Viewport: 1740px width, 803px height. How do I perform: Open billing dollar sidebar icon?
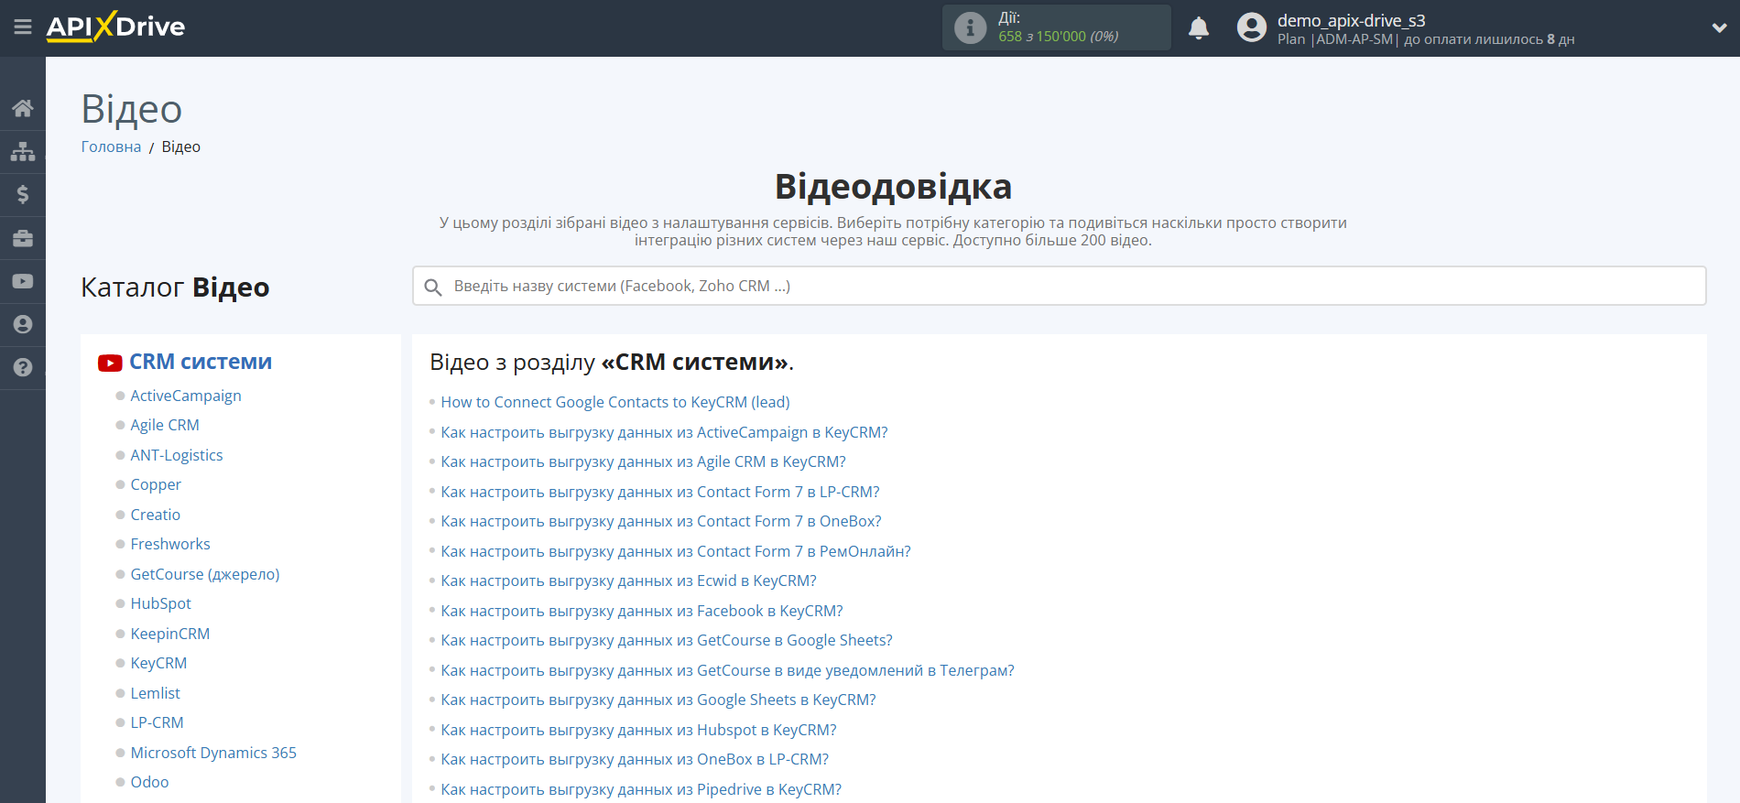[23, 194]
